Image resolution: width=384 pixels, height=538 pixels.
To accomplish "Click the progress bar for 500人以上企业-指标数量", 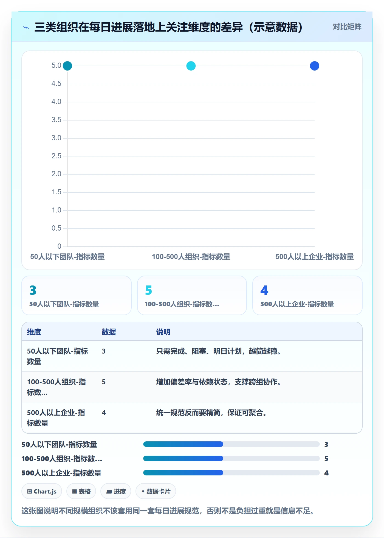I will click(231, 473).
